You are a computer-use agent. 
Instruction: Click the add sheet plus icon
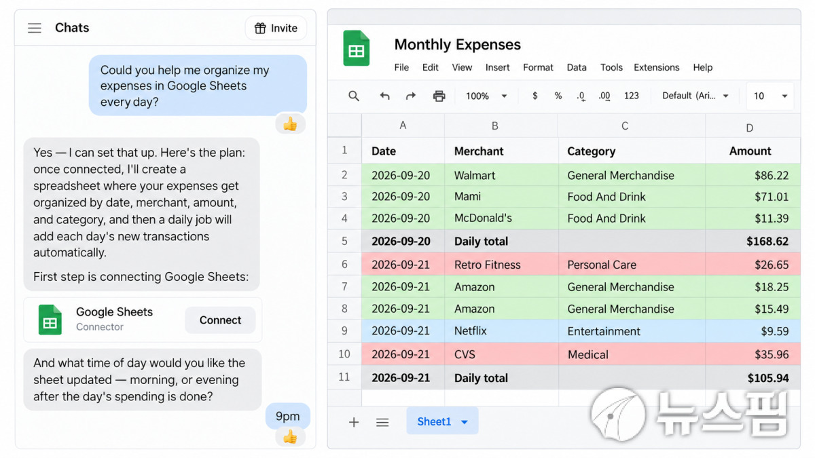pyautogui.click(x=354, y=422)
